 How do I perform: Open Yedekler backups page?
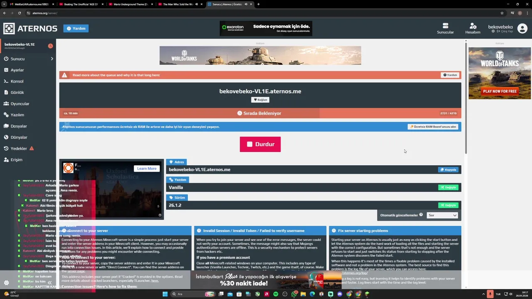(x=18, y=148)
